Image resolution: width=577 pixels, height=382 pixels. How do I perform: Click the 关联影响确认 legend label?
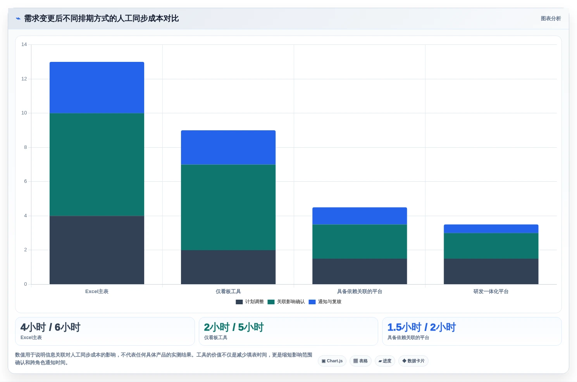pos(291,302)
